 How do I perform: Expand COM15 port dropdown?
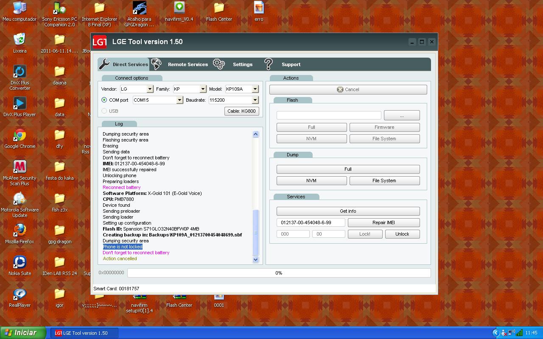point(179,100)
